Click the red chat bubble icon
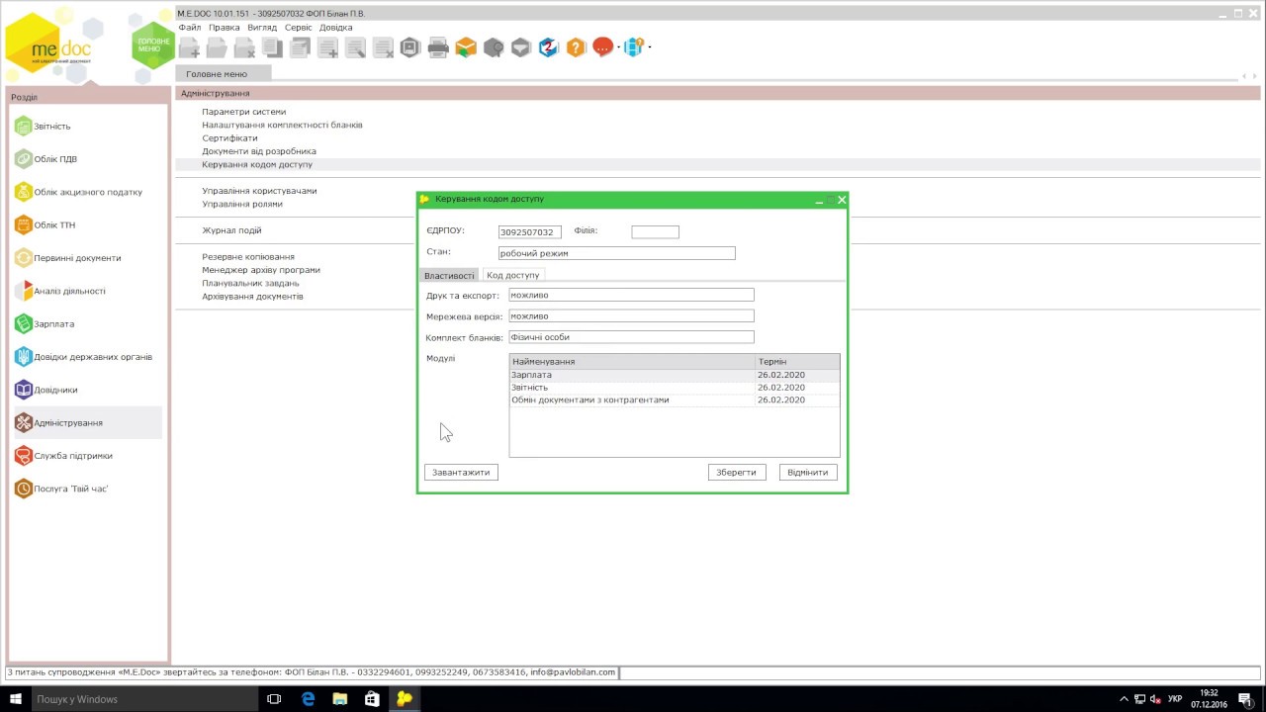Screen dimensions: 1266x712 (603, 47)
